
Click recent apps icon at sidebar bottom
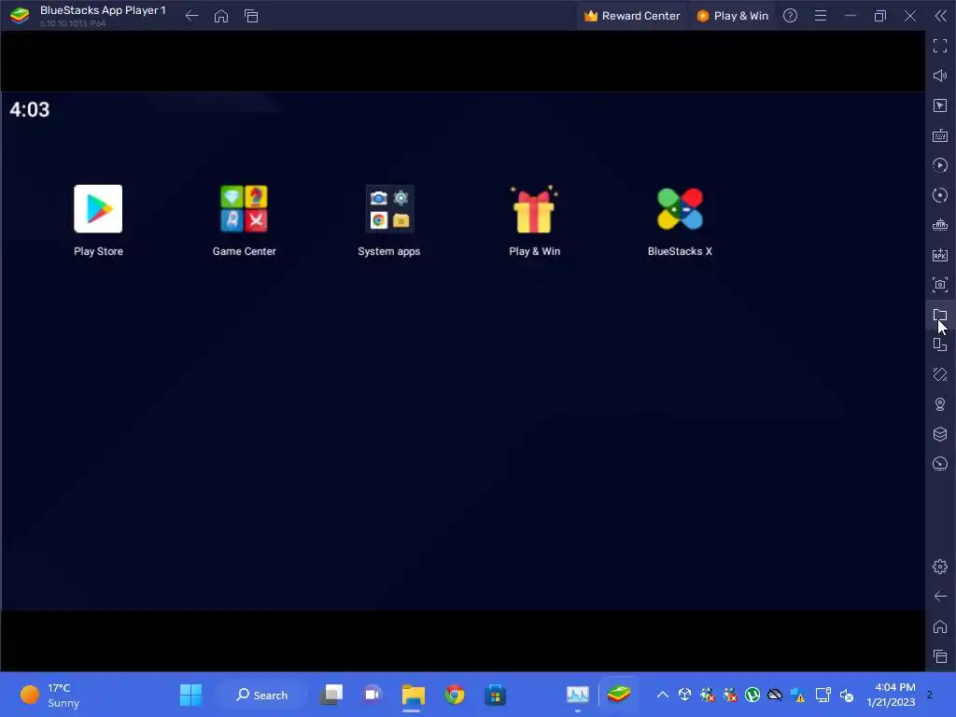coord(940,656)
